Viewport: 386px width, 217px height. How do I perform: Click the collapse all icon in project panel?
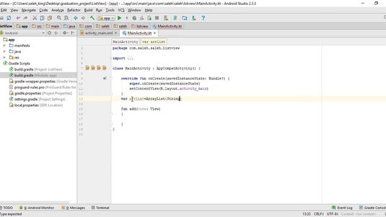point(56,33)
